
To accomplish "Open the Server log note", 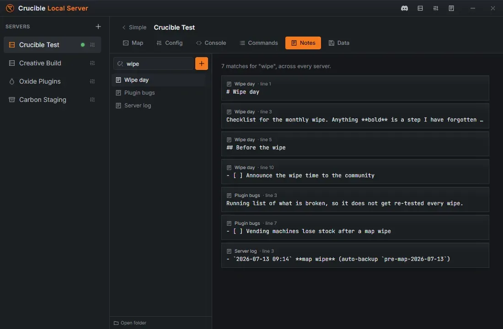I will point(159,106).
